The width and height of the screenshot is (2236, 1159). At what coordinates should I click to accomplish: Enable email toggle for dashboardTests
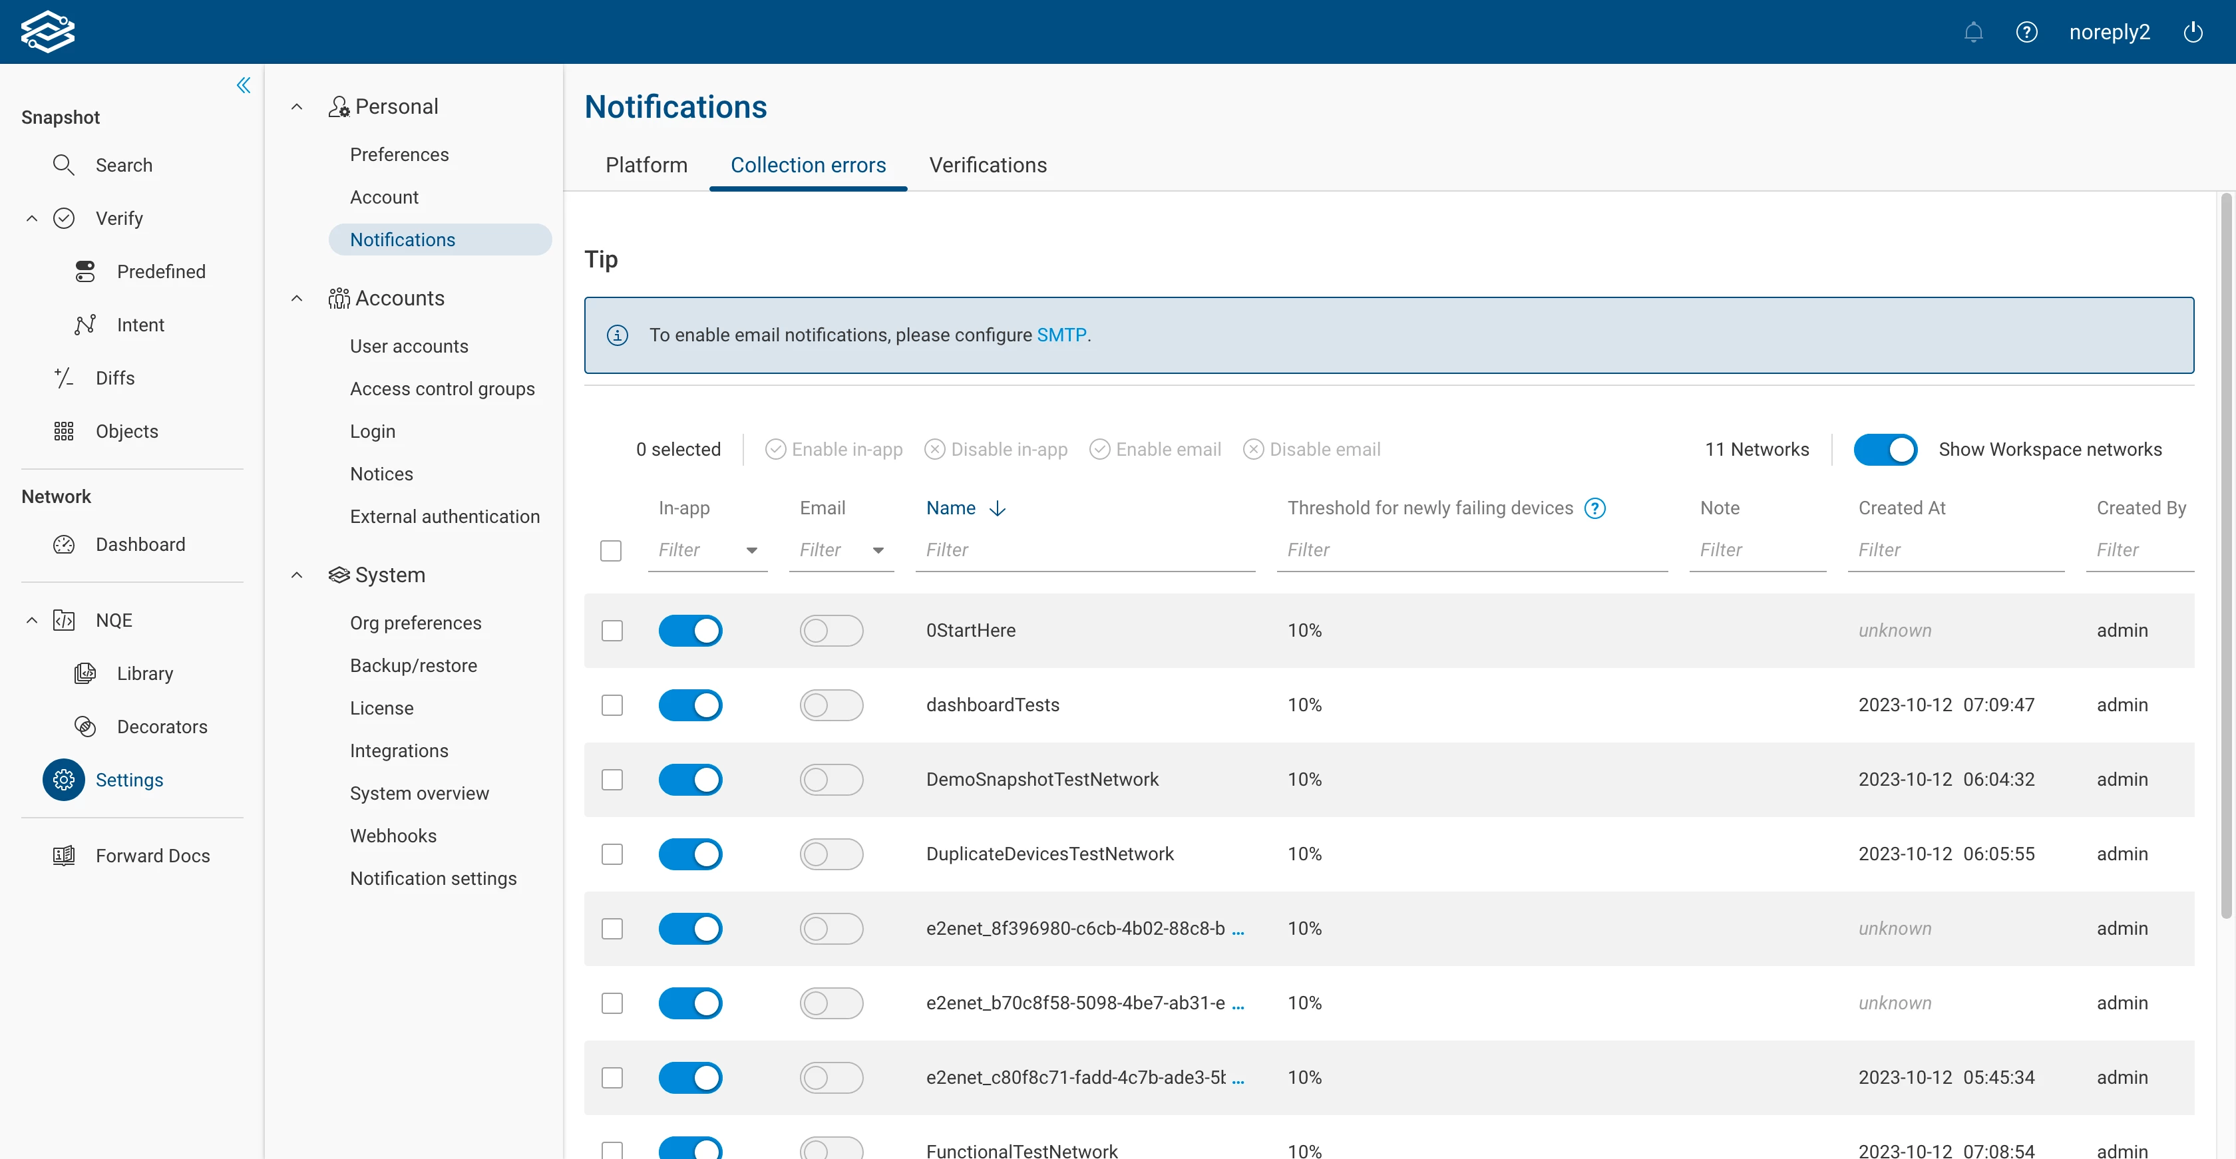tap(831, 705)
